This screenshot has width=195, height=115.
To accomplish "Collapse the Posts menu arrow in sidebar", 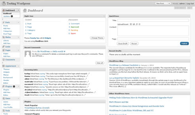I will point(19,22).
